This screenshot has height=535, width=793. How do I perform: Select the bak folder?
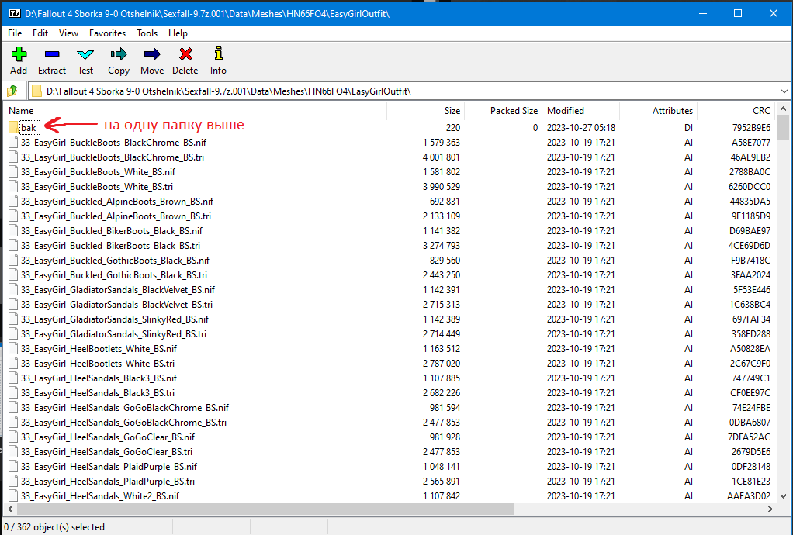coord(29,127)
